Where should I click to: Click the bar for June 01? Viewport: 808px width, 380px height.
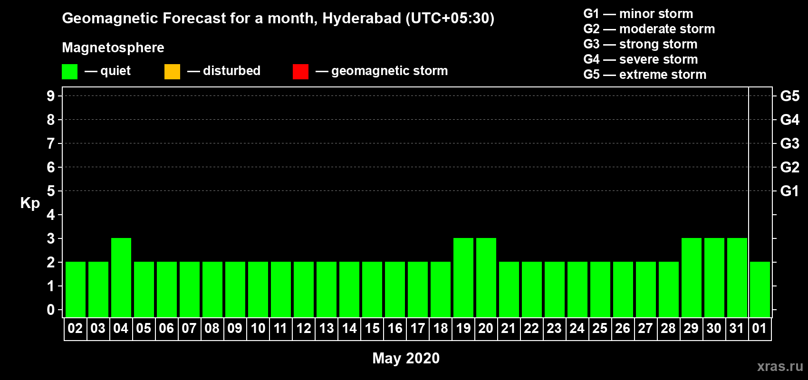760,289
